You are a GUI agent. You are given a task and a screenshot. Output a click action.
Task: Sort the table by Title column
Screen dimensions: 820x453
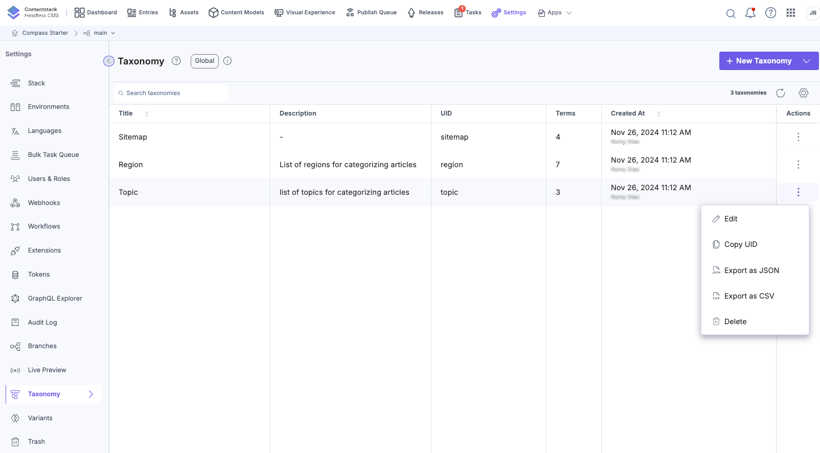147,114
